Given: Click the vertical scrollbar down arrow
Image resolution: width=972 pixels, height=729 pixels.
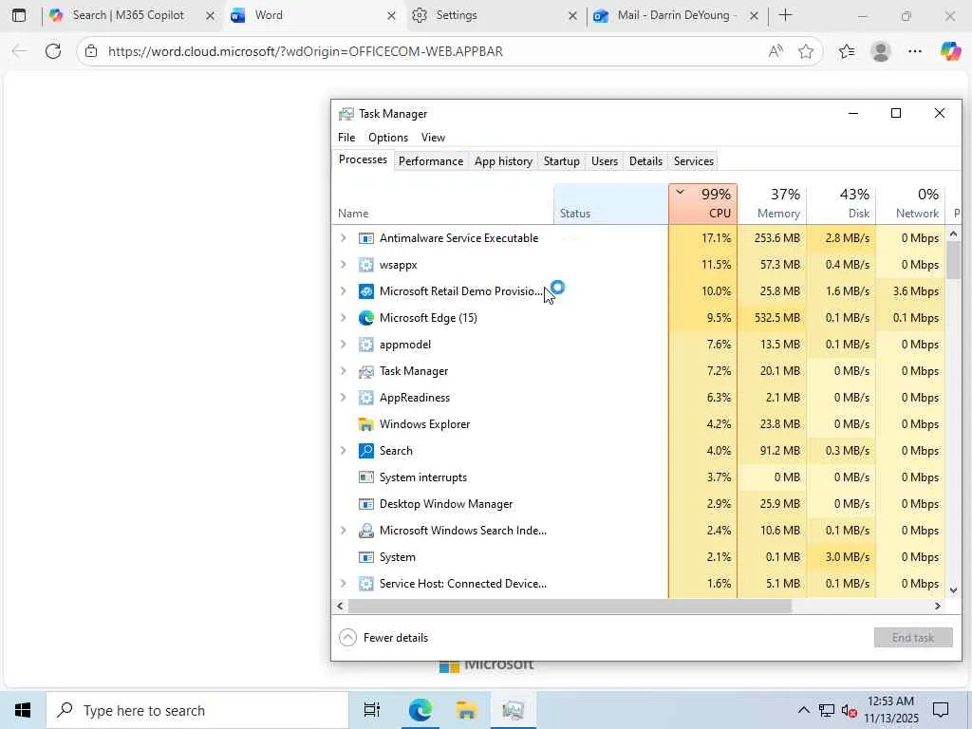Looking at the screenshot, I should point(953,590).
